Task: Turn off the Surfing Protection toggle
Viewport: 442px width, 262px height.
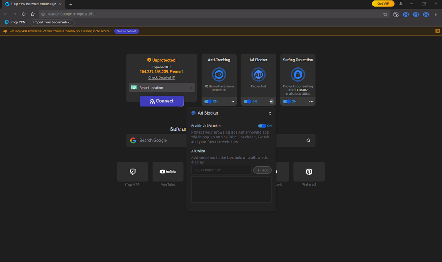Action: (287, 102)
